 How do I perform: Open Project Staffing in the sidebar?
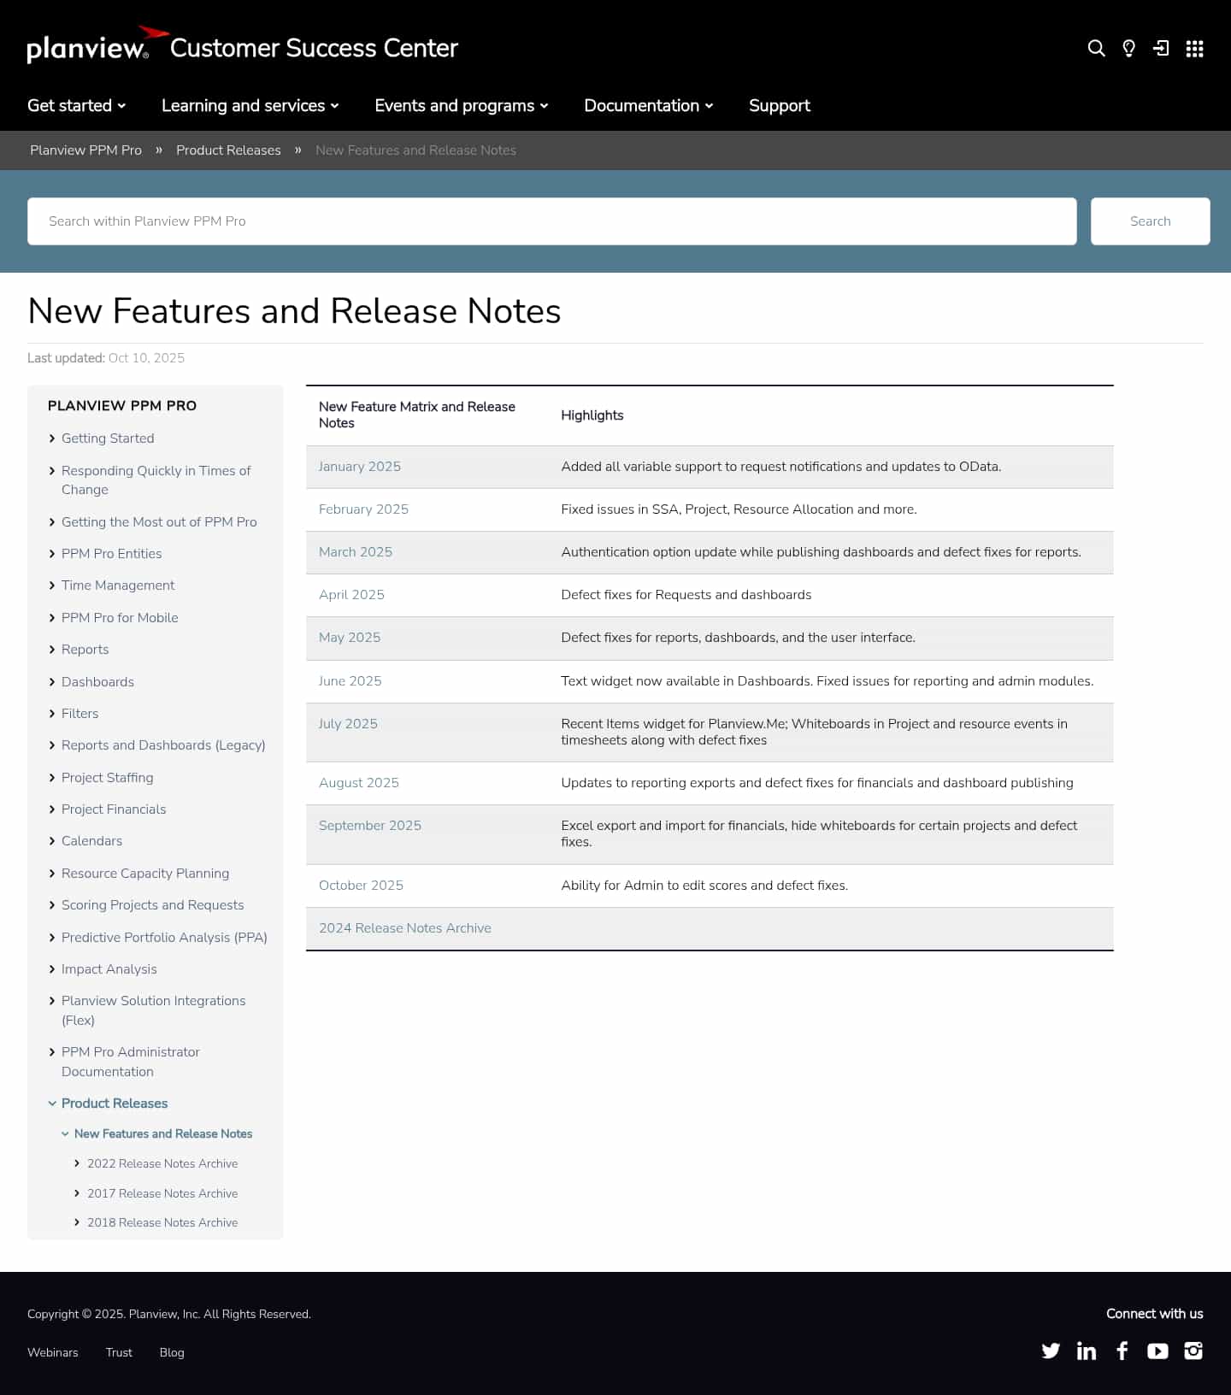tap(107, 778)
